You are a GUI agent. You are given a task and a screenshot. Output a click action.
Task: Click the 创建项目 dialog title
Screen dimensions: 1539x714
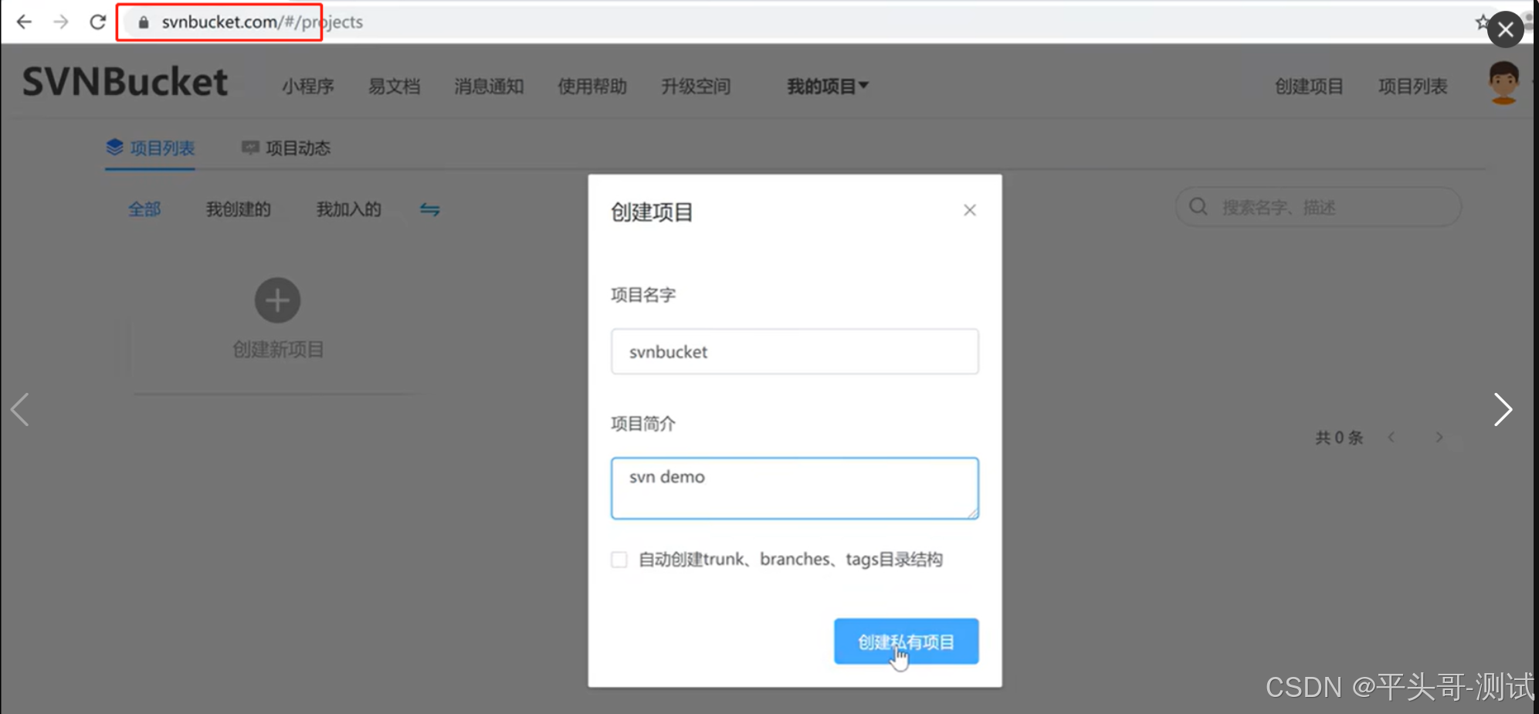(x=652, y=212)
